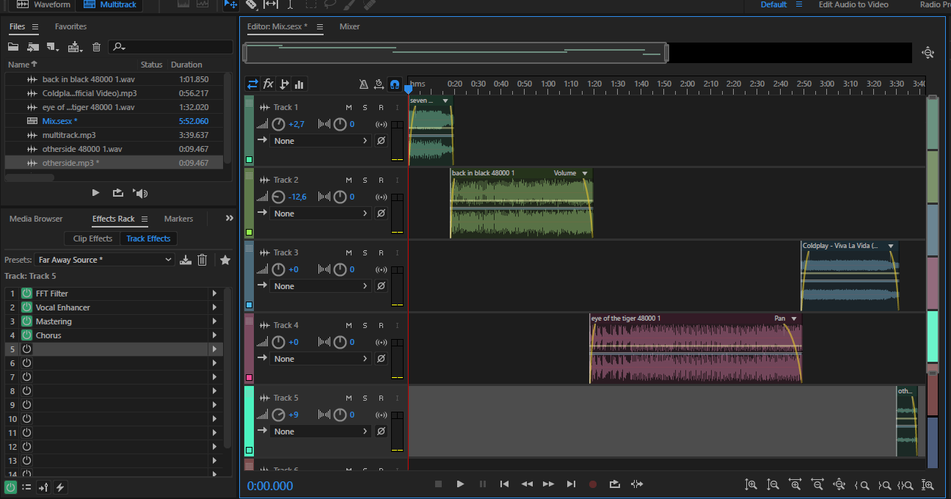Switch to the Favorites tab
This screenshot has width=951, height=499.
70,26
